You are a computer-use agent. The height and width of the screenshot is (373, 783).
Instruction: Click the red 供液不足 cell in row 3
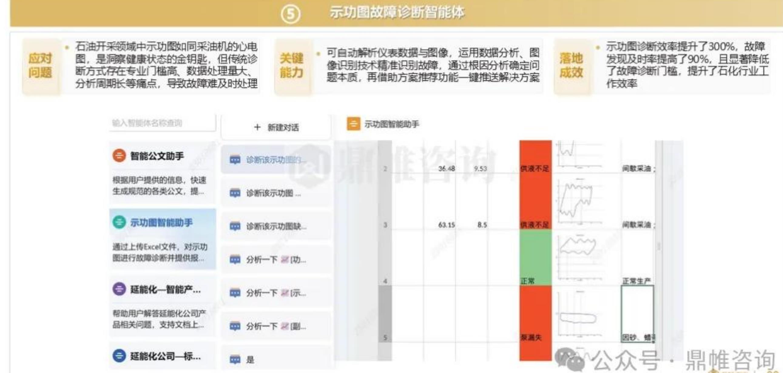[535, 202]
